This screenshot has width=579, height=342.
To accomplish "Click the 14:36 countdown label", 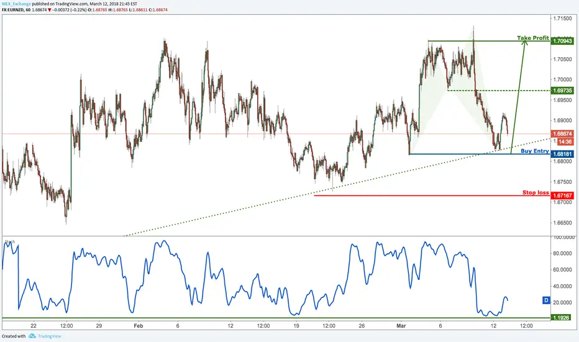I will [565, 142].
